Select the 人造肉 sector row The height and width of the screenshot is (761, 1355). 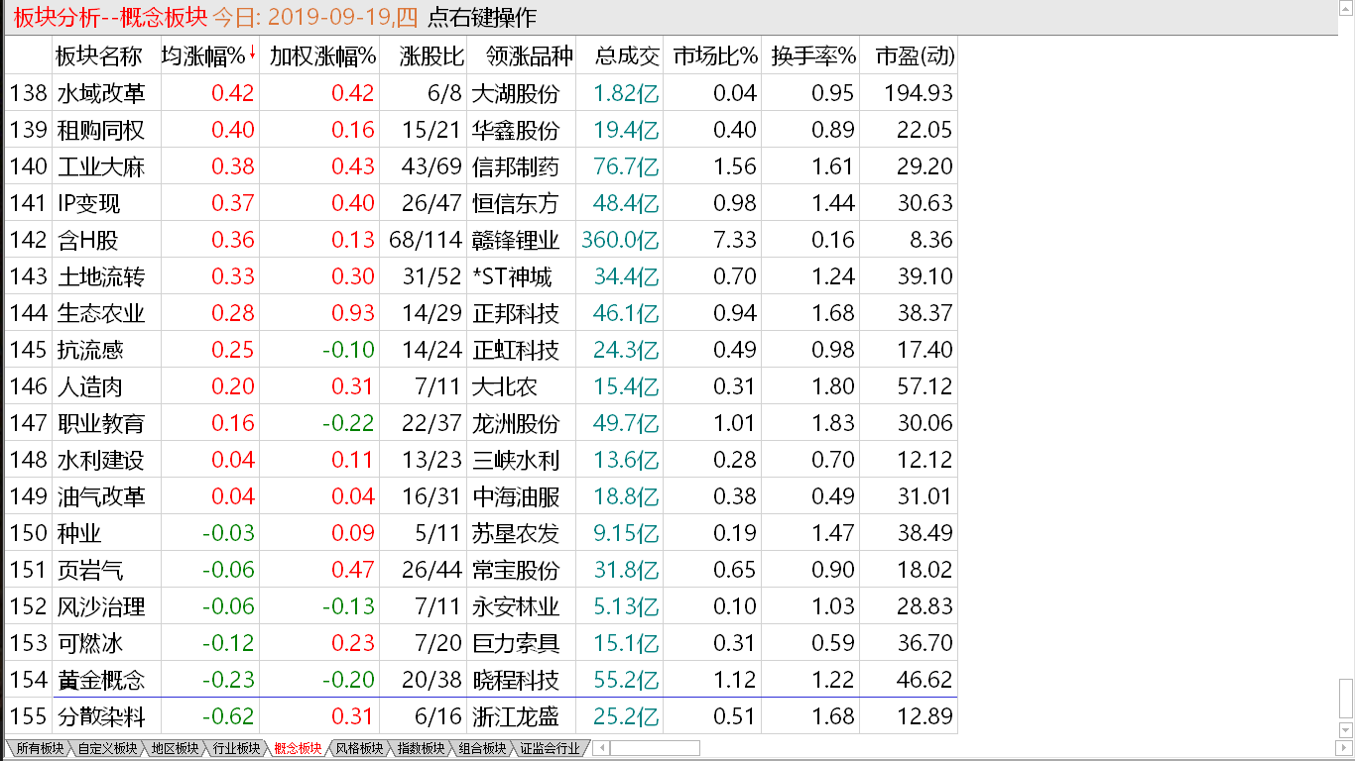[481, 386]
